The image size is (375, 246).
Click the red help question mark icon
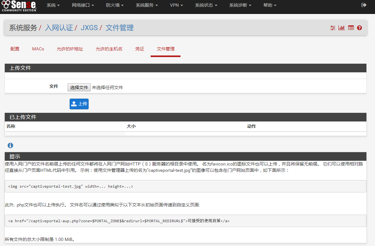pos(359,28)
